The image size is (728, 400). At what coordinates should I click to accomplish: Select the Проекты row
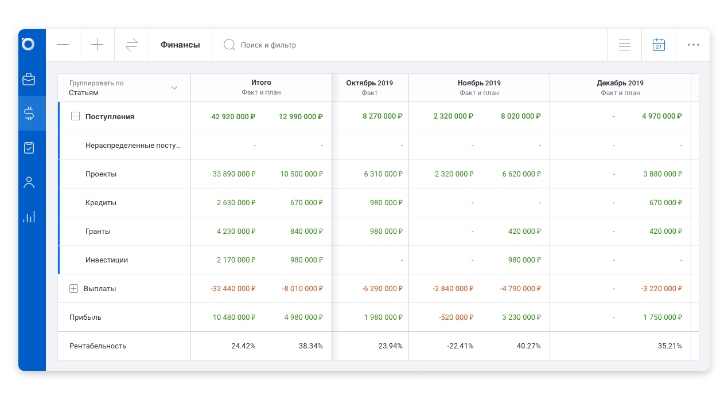(x=101, y=174)
